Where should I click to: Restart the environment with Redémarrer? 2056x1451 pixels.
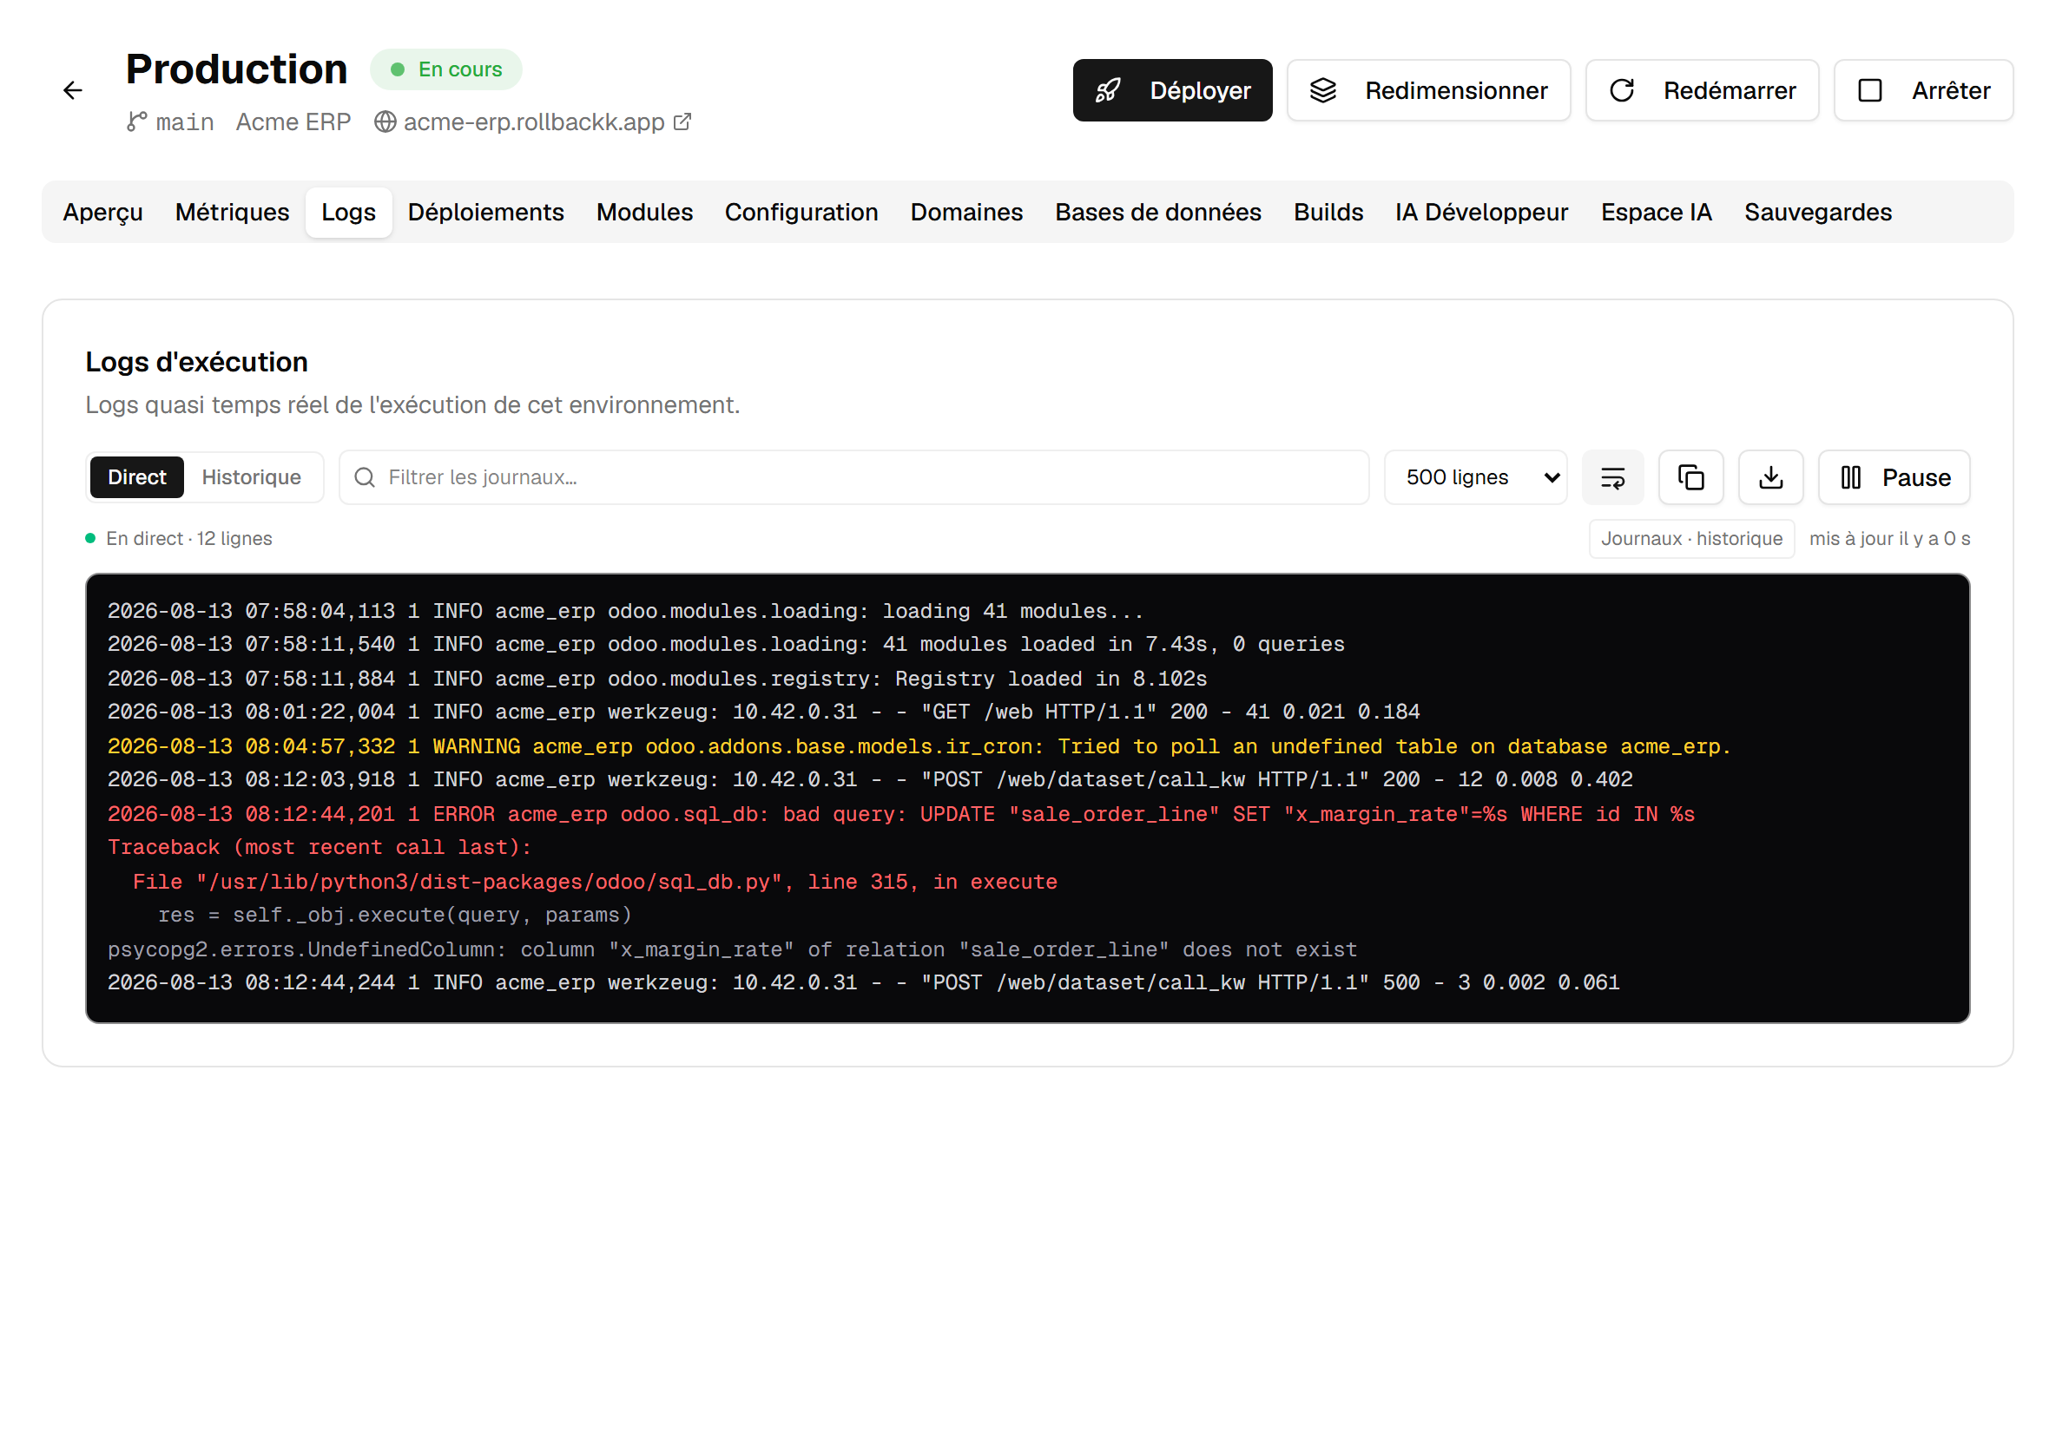(x=1702, y=90)
